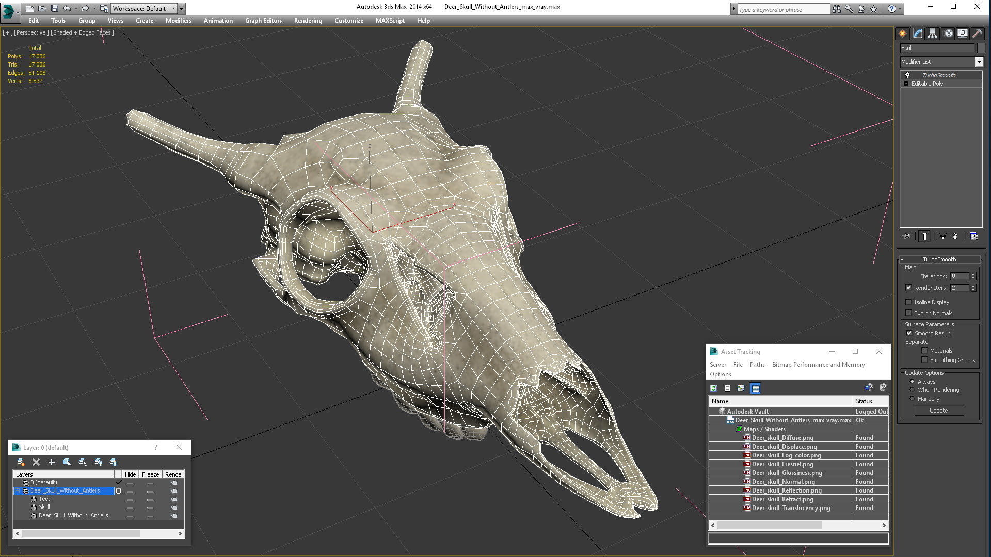Screen dimensions: 991x557
Task: Click Refresh icon in Asset Tracking
Action: point(713,388)
